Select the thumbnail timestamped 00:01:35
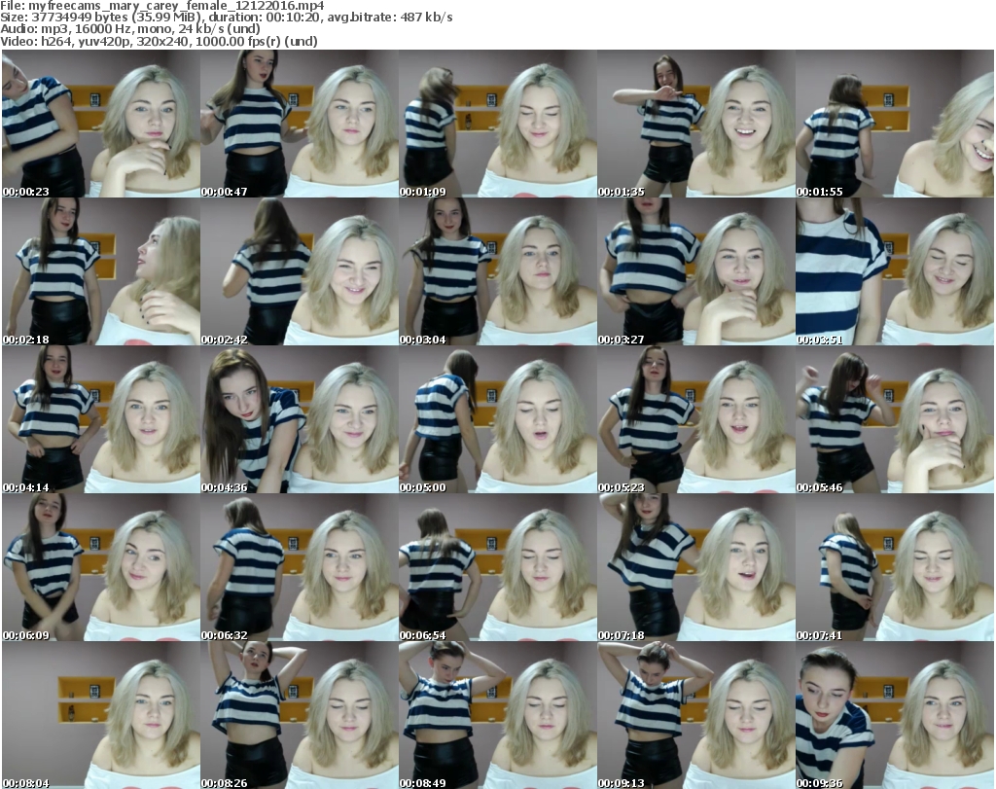 coord(696,124)
